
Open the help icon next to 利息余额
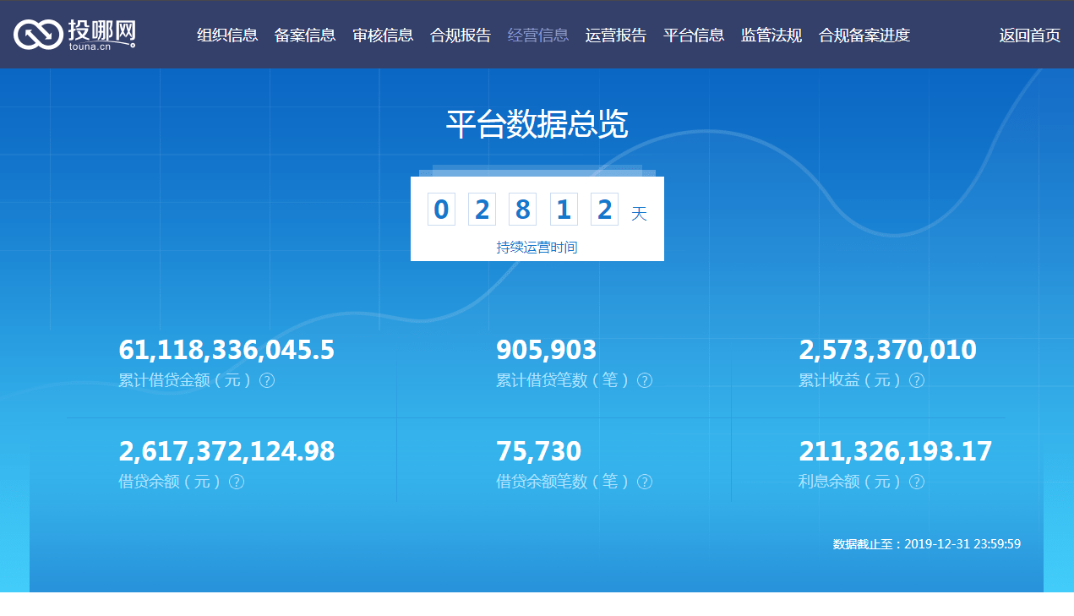(917, 482)
